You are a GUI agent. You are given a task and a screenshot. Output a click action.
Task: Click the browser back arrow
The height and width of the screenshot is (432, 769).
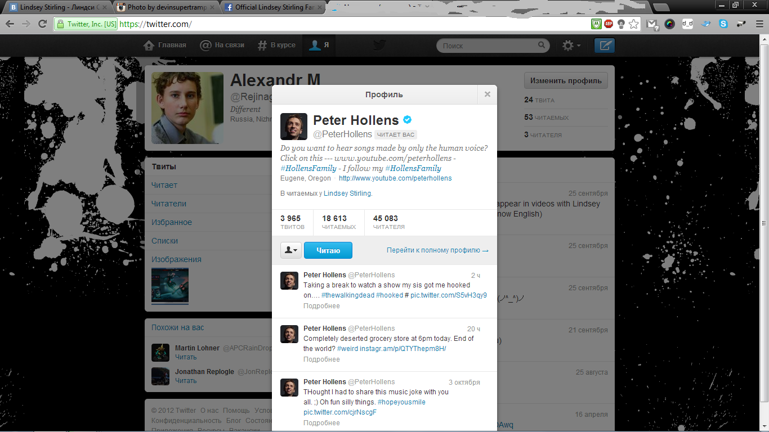coord(10,24)
